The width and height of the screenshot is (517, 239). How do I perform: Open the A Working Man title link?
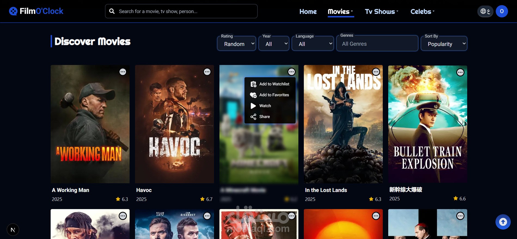tap(71, 190)
